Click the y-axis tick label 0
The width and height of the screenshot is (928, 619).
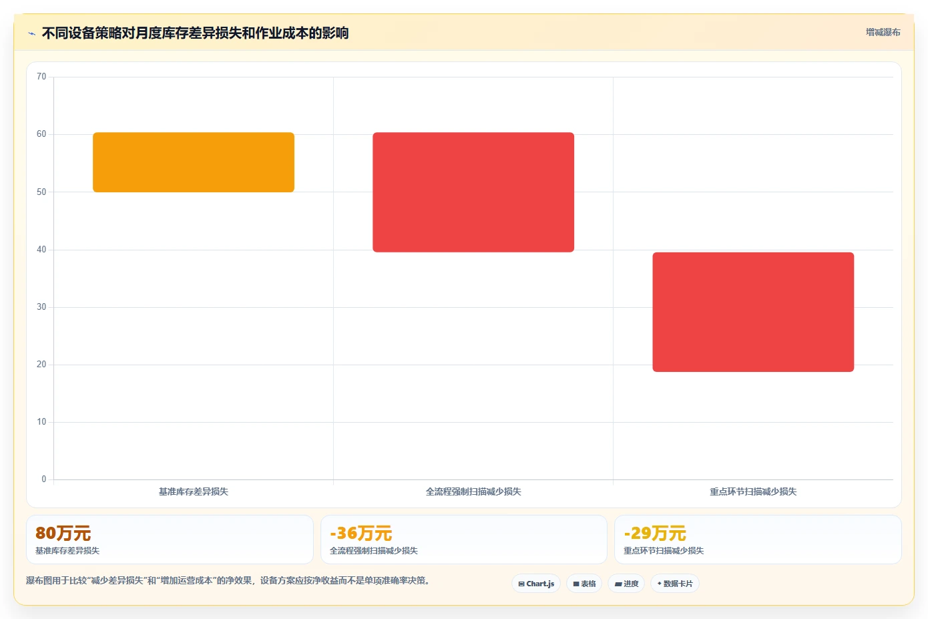(44, 479)
